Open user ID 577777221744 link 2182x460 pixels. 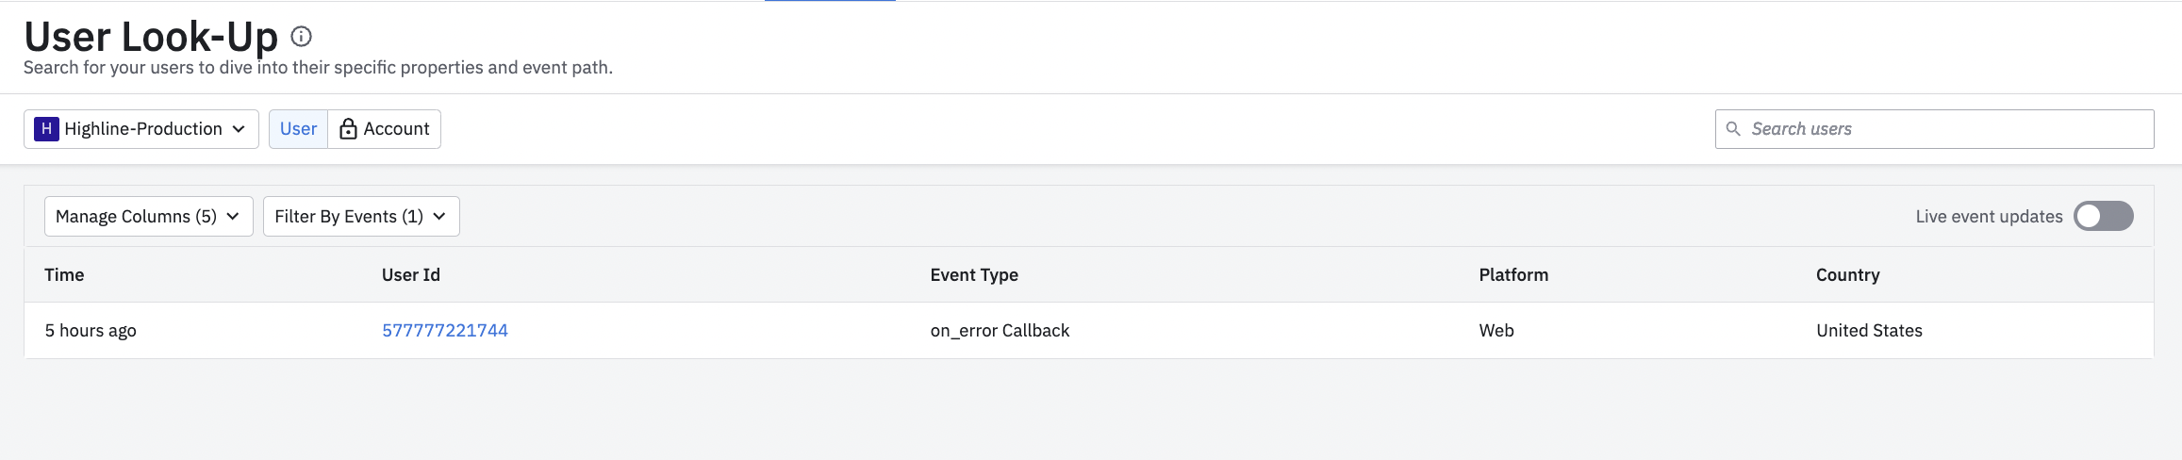pyautogui.click(x=445, y=330)
